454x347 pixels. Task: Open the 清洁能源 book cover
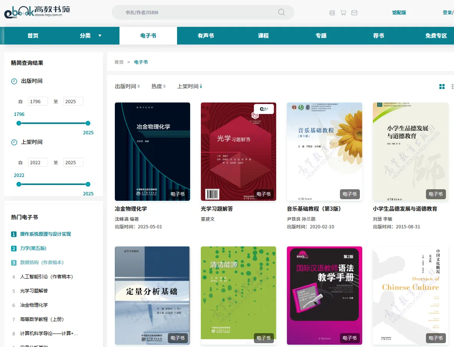238,296
